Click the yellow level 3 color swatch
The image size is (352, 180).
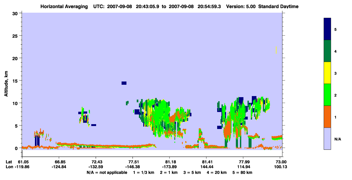click(327, 73)
